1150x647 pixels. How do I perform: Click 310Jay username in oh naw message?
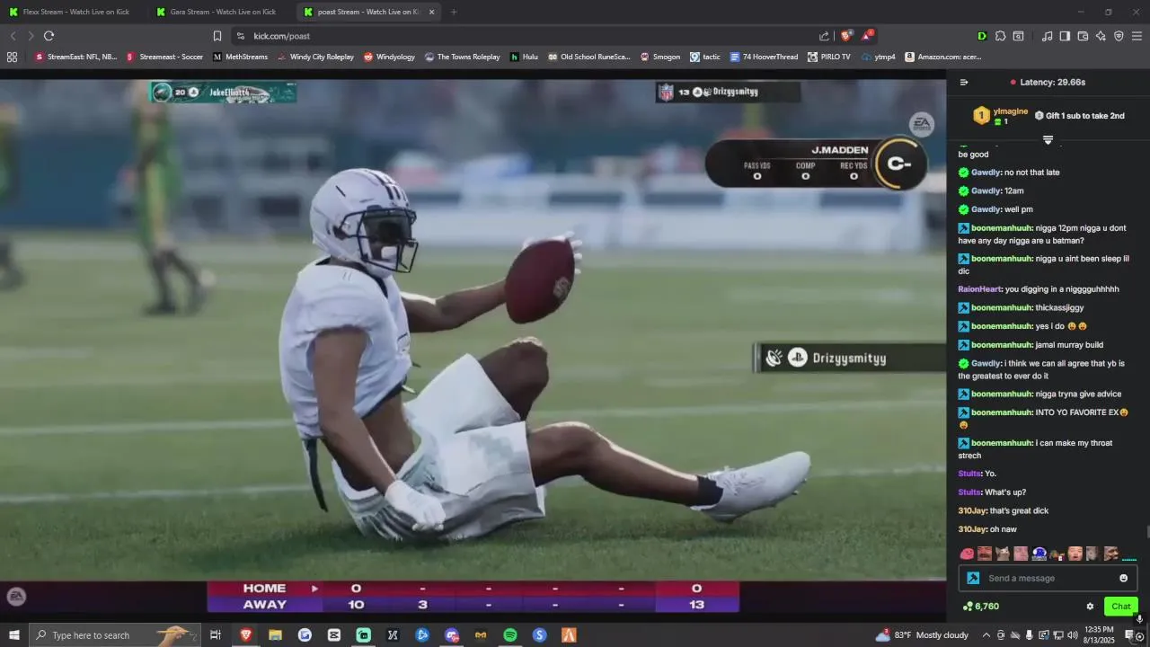[x=972, y=529]
